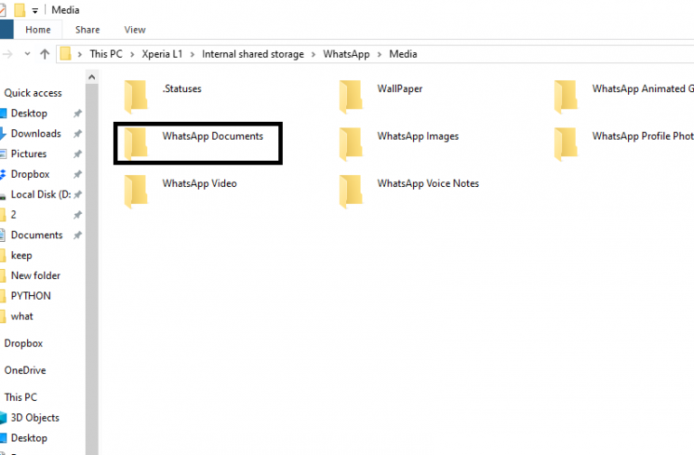The height and width of the screenshot is (455, 694).
Task: Unpin Local Disk using its pin icon
Action: [78, 195]
